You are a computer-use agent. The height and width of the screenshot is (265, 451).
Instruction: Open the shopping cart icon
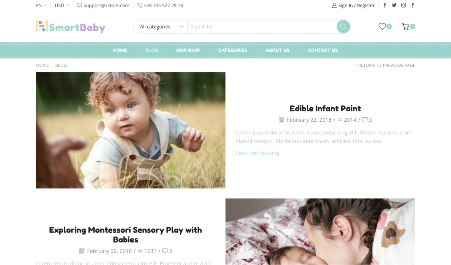click(406, 26)
